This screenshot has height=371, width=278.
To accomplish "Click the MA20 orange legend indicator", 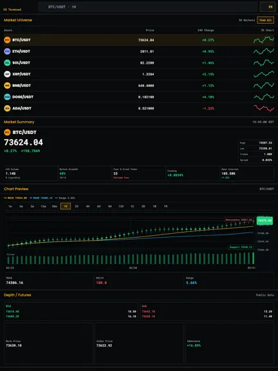I will click(x=15, y=198).
